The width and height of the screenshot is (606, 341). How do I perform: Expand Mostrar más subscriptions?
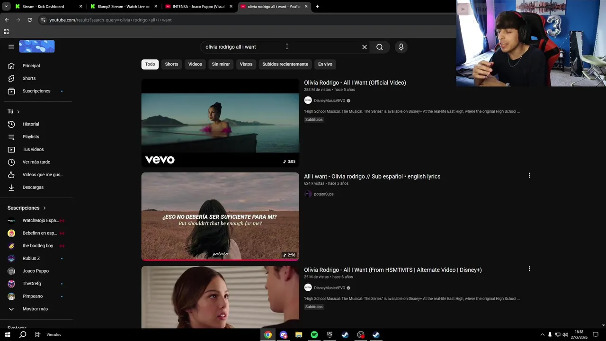[x=36, y=309]
